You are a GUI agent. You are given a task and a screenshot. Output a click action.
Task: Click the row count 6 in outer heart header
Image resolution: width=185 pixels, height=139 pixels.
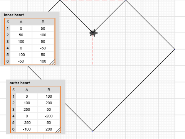[13, 90]
